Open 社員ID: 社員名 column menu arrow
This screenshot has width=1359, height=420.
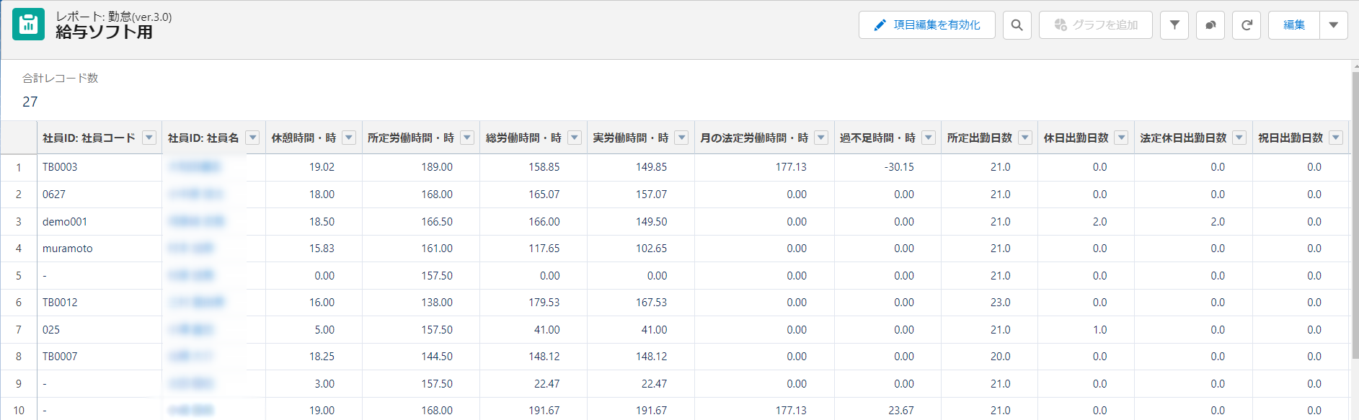click(x=252, y=138)
